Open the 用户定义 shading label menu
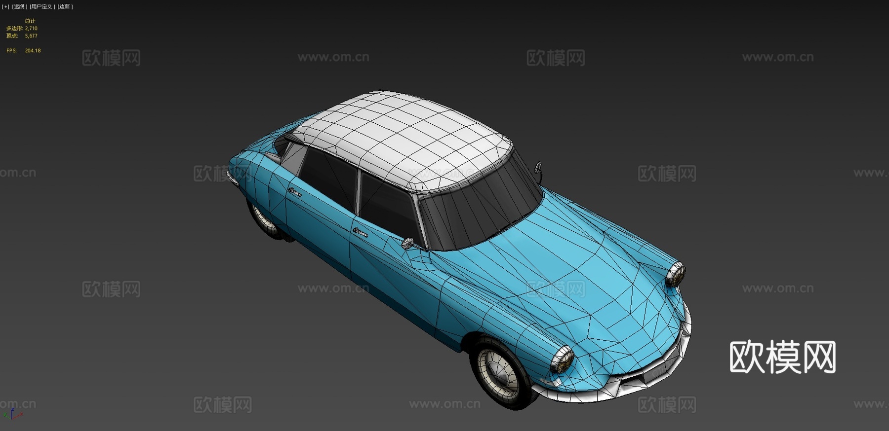 pos(42,6)
